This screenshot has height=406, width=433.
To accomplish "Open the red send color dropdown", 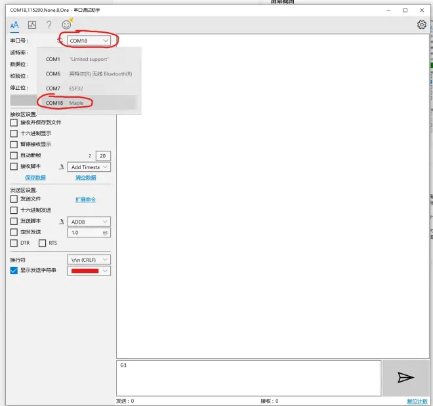I will (x=89, y=271).
